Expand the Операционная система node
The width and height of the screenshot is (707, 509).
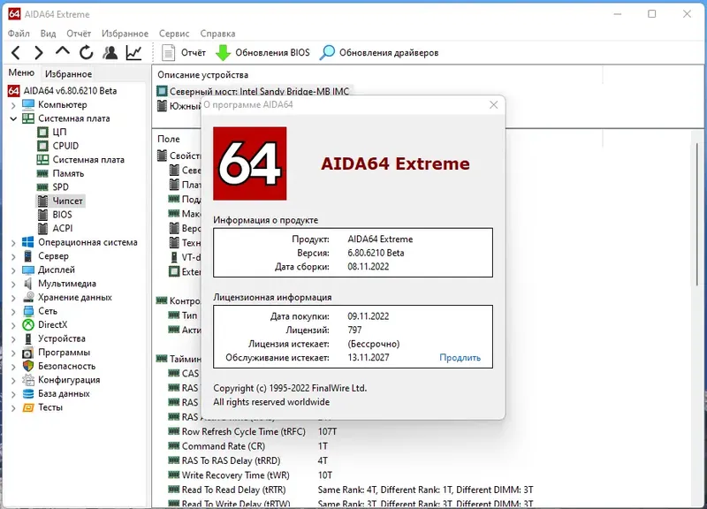click(x=13, y=242)
